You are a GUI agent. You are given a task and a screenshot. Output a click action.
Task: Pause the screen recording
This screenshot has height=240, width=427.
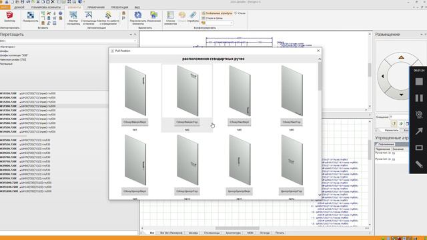tap(419, 98)
